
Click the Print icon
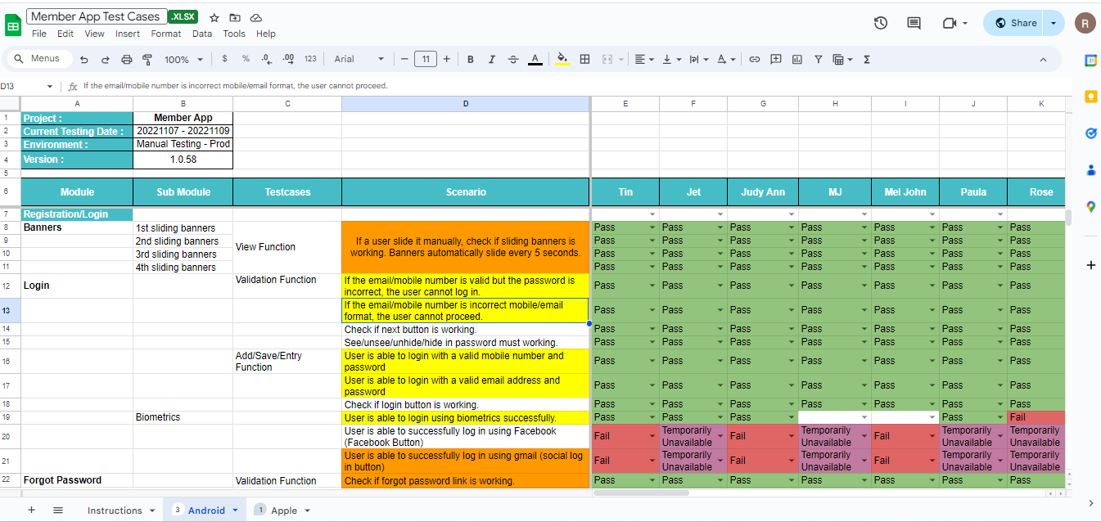click(126, 60)
